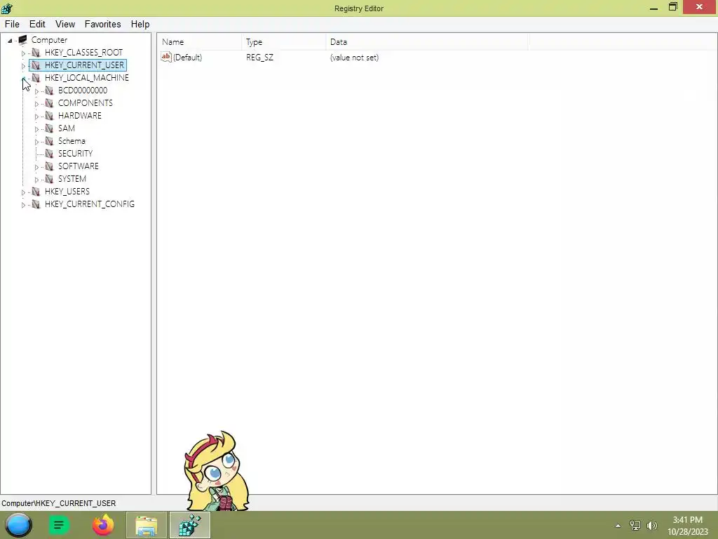Sort by the Type column header
Screen dimensions: 718x539
pos(284,41)
